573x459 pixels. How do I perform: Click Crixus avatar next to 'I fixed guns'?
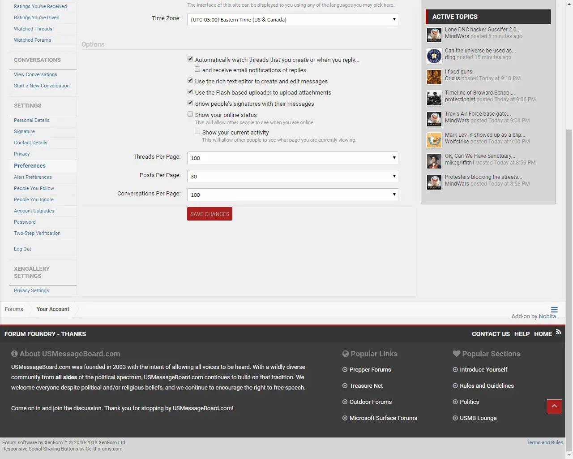tap(434, 77)
